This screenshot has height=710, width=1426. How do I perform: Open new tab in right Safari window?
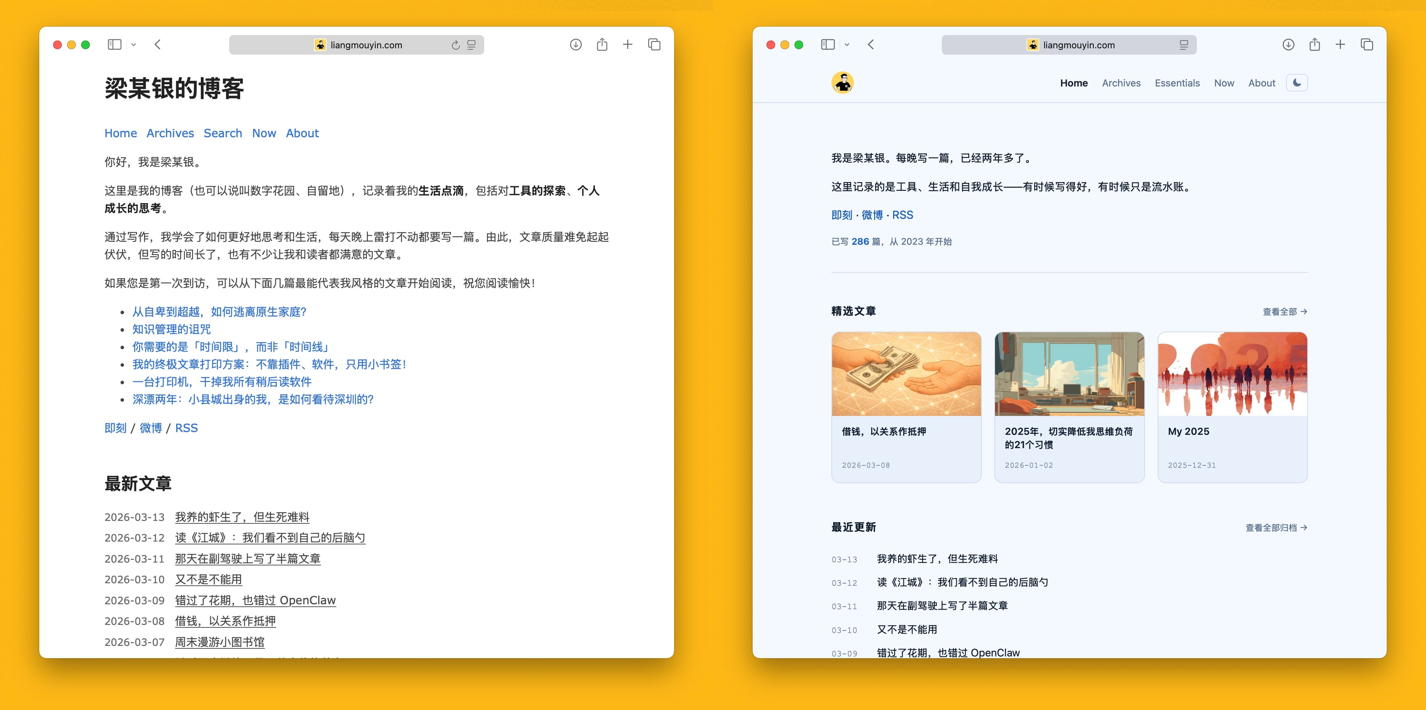[x=1340, y=44]
